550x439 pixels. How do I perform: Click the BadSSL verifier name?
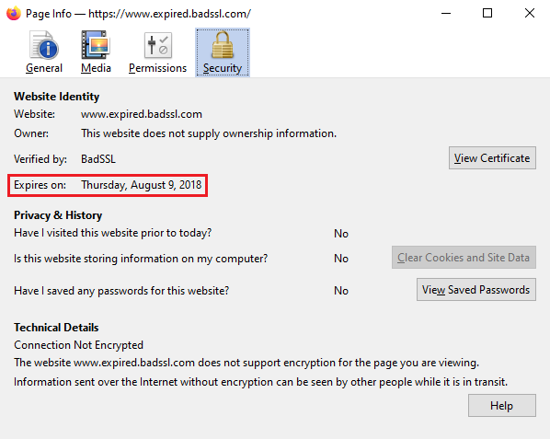coord(98,159)
